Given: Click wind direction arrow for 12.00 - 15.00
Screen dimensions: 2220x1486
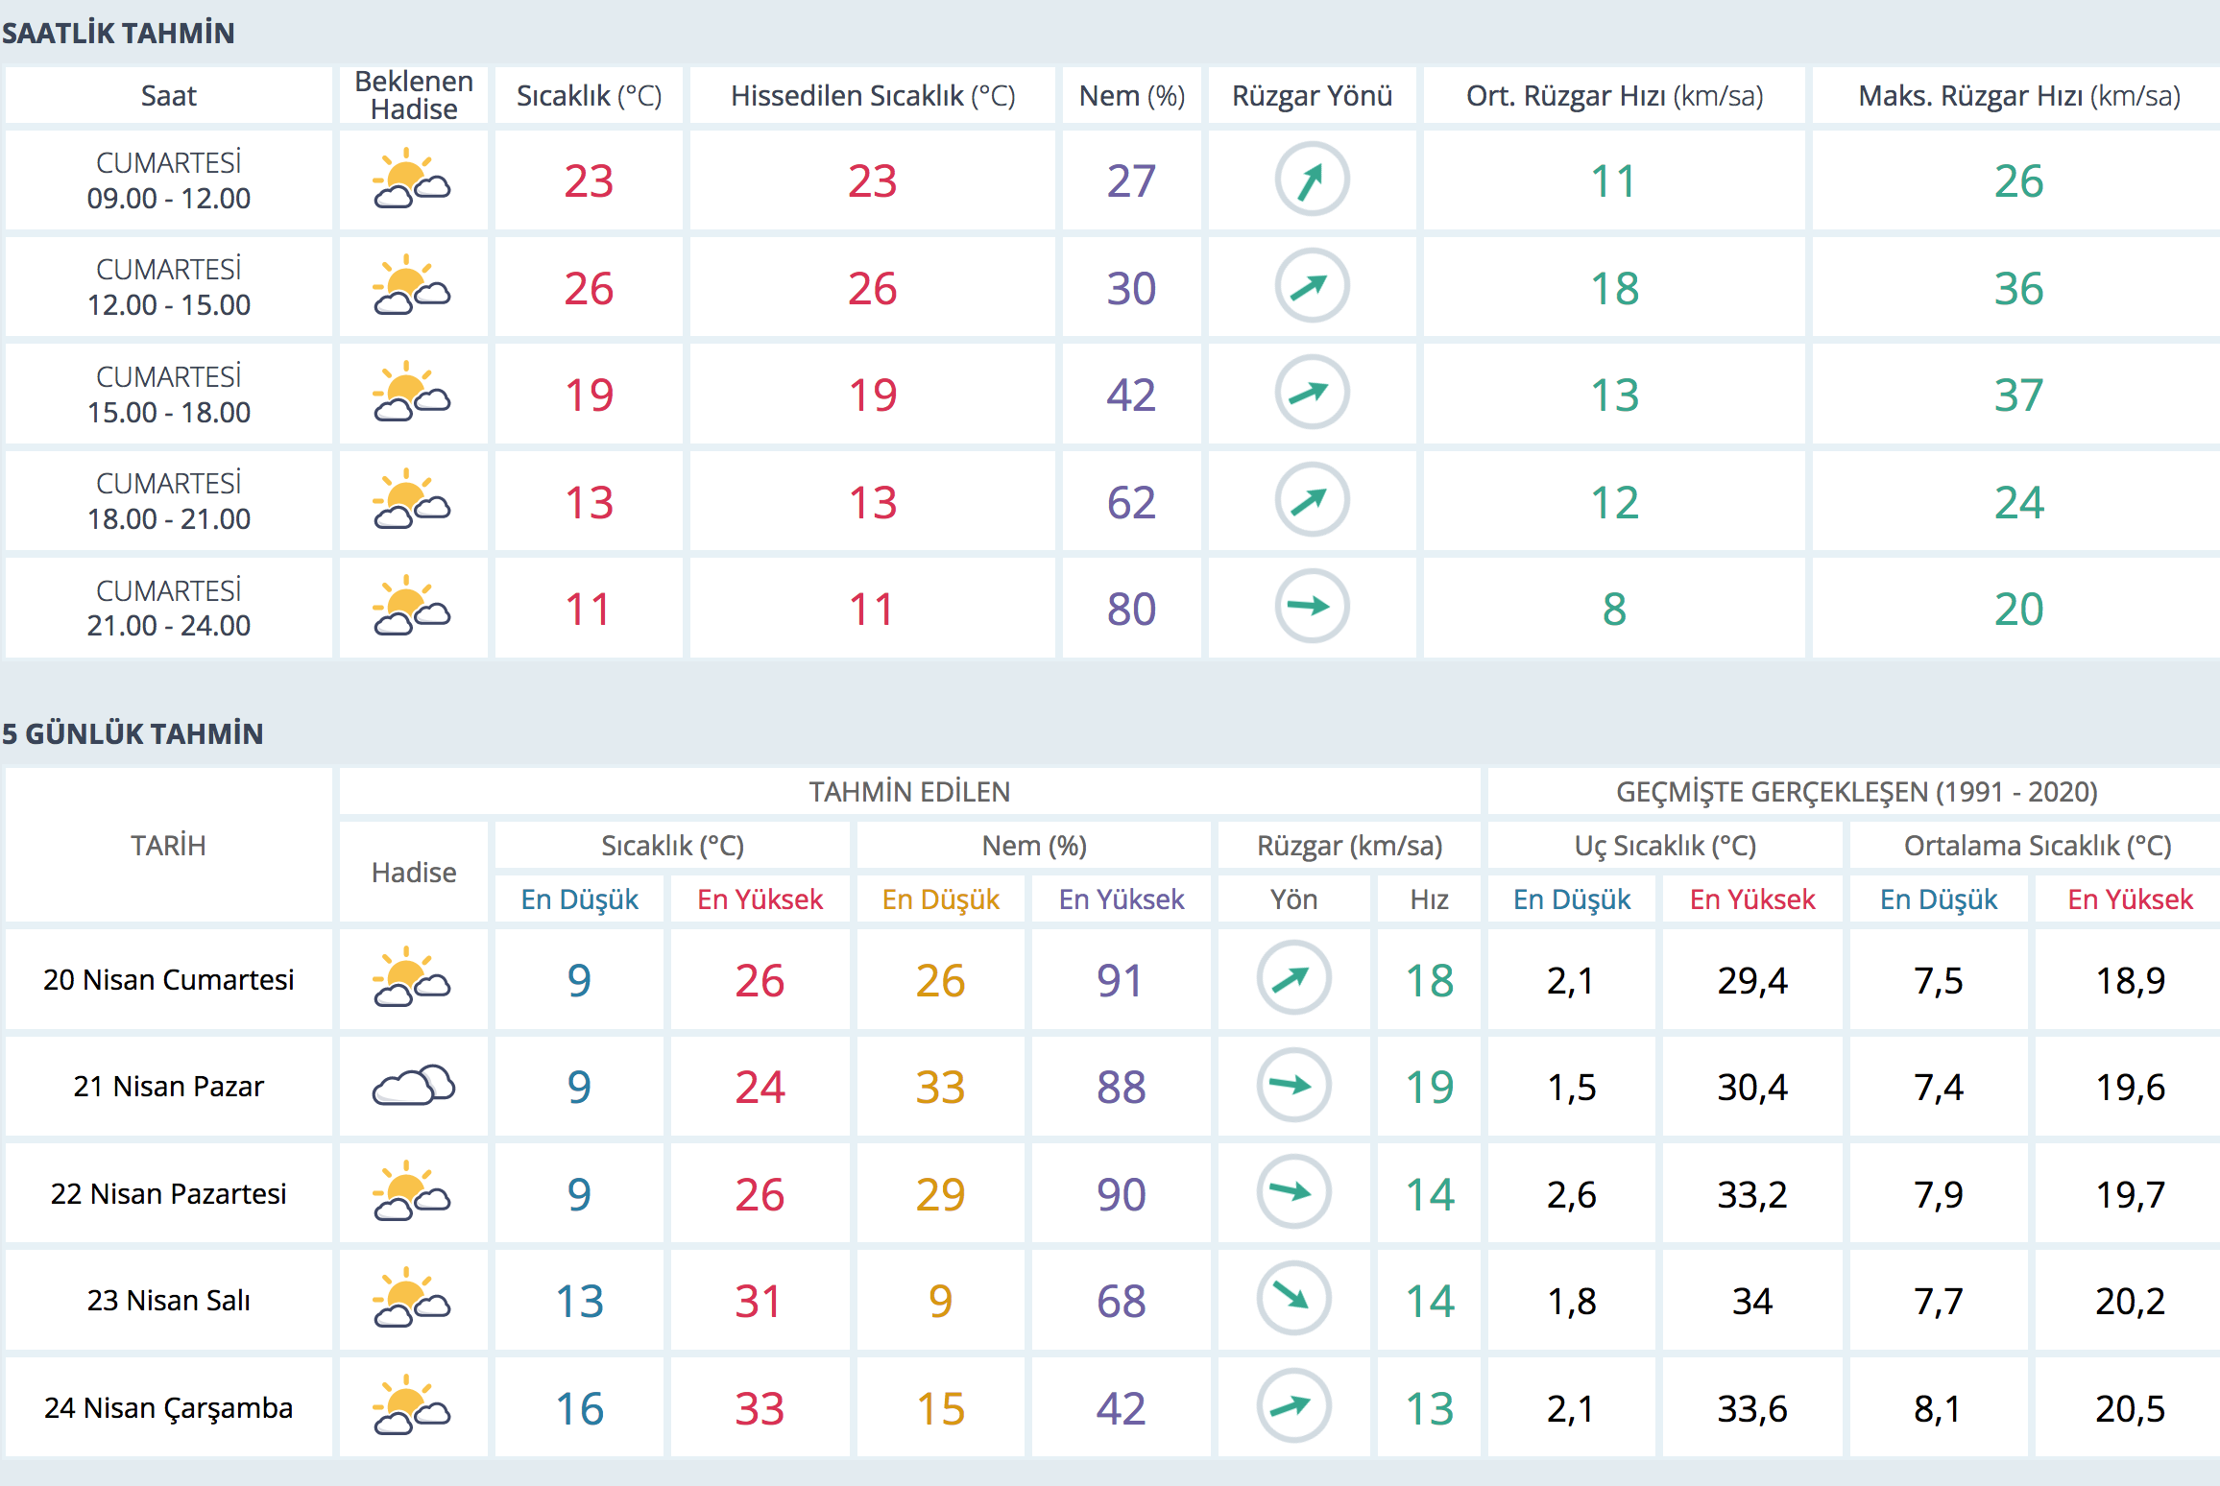Looking at the screenshot, I should pyautogui.click(x=1312, y=286).
